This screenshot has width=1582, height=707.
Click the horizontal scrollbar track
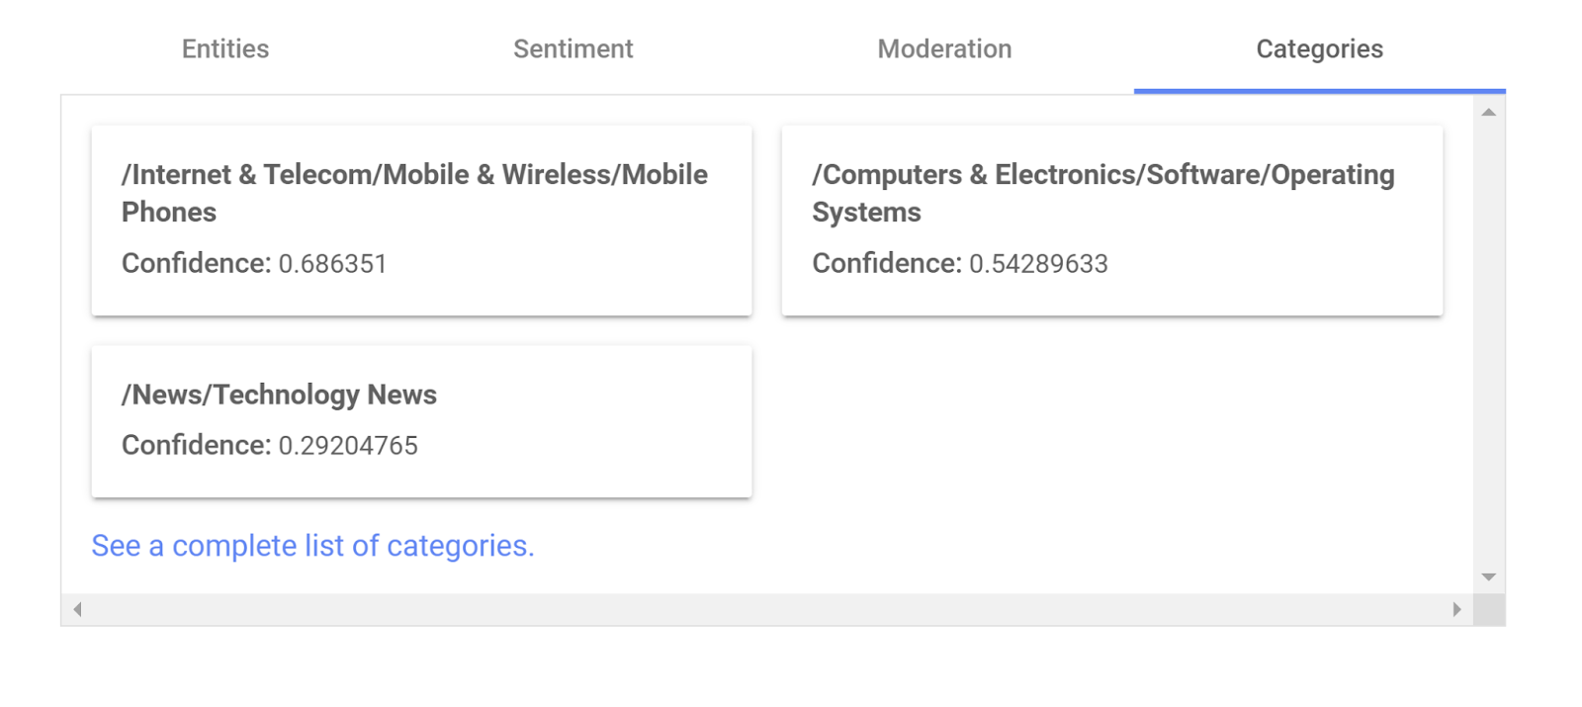tap(766, 609)
